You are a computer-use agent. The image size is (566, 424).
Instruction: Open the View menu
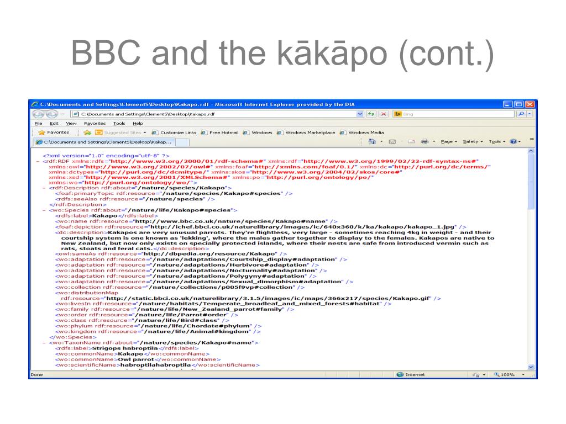(71, 123)
